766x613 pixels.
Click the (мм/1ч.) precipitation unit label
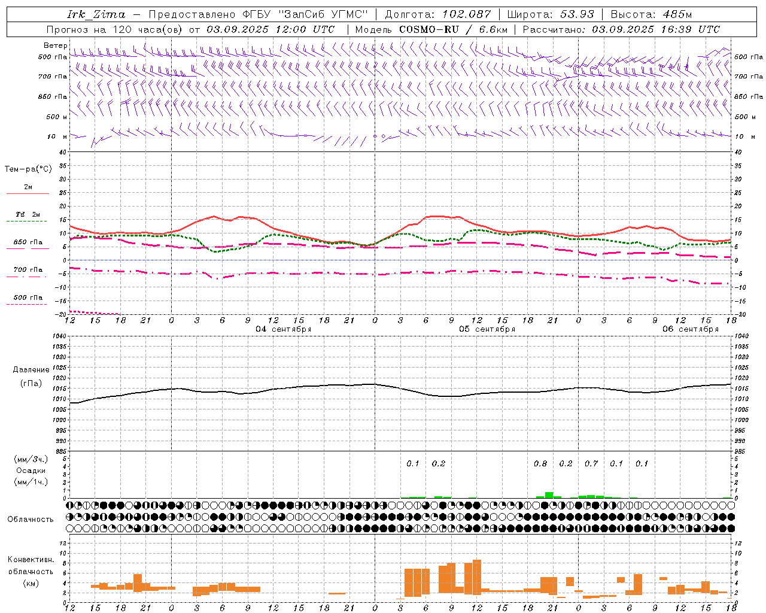tap(31, 482)
